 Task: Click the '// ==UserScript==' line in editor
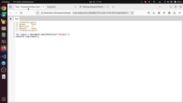tap(26, 22)
